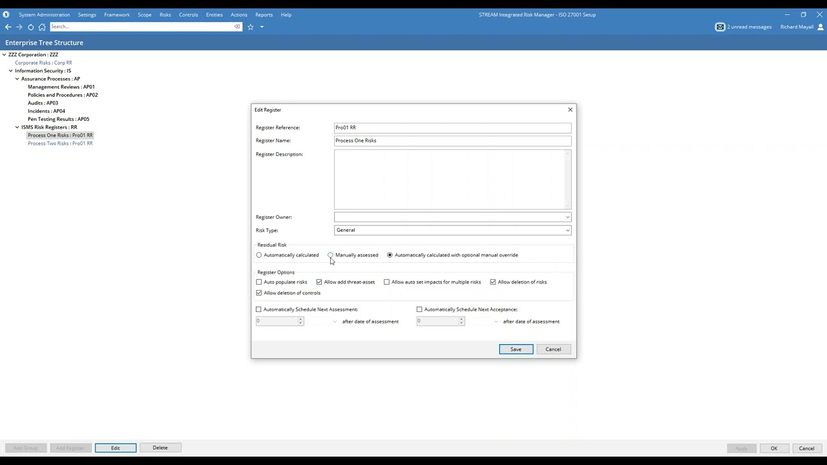The image size is (827, 465).
Task: Open the home icon in the toolbar
Action: pos(42,26)
